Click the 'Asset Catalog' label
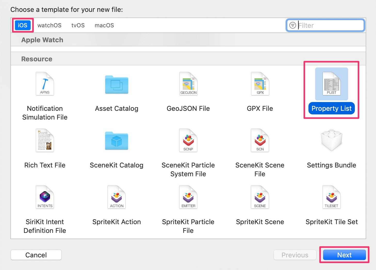 coord(117,108)
